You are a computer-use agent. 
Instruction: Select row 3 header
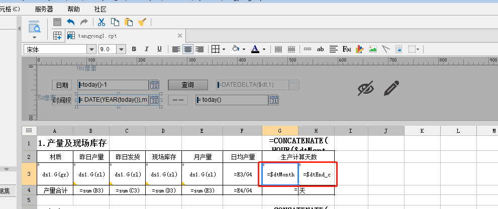pos(29,174)
